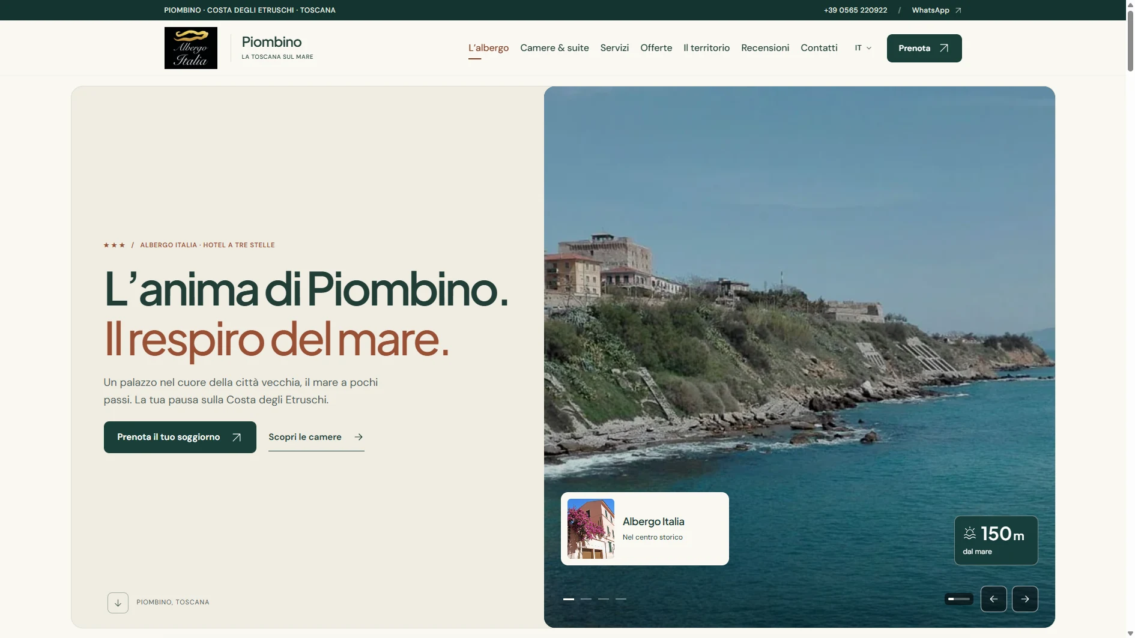Image resolution: width=1135 pixels, height=638 pixels.
Task: Click the slideshow progress bar
Action: pos(958,599)
